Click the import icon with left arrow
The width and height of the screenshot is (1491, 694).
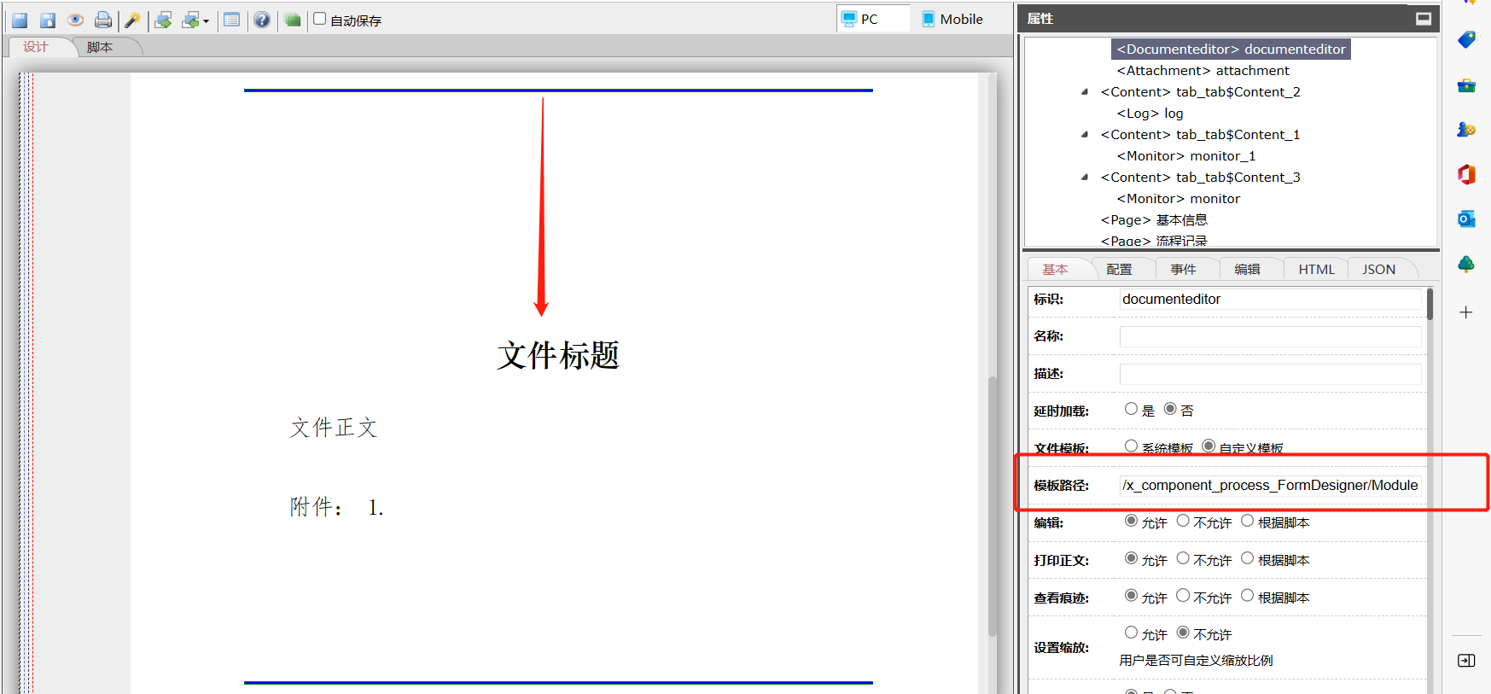pos(190,20)
